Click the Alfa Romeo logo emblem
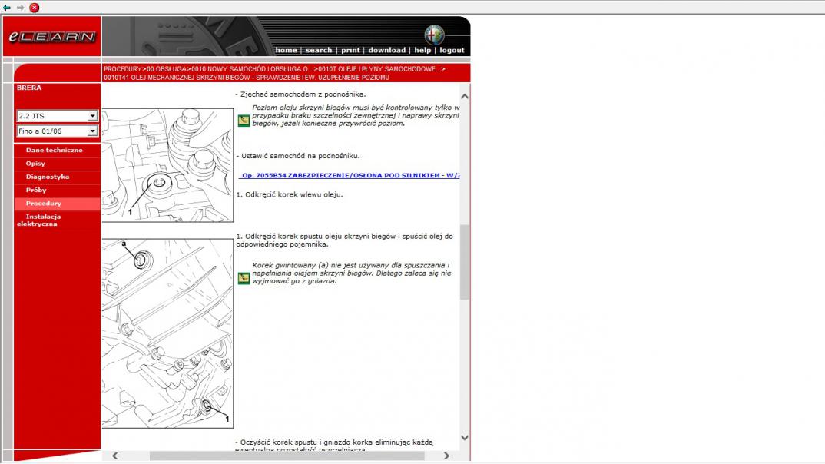Viewport: 825px width, 464px height. click(x=434, y=35)
